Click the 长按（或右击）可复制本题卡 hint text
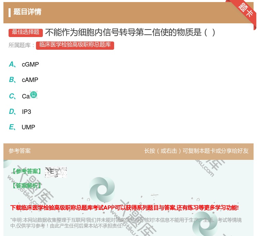 196,151
